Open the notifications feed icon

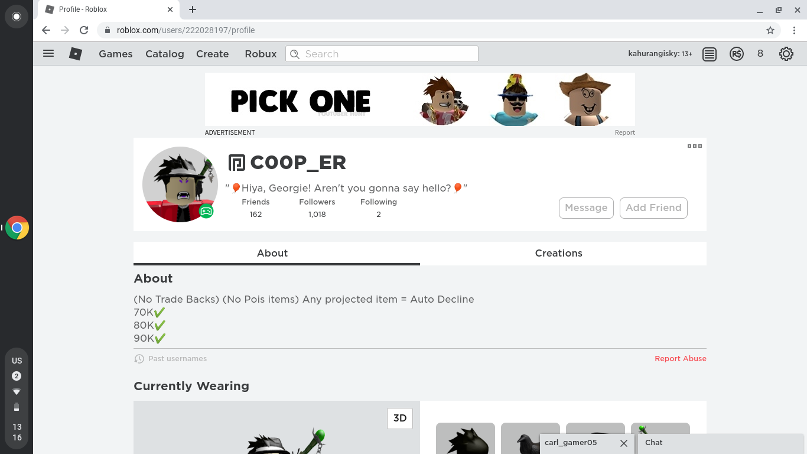[710, 54]
